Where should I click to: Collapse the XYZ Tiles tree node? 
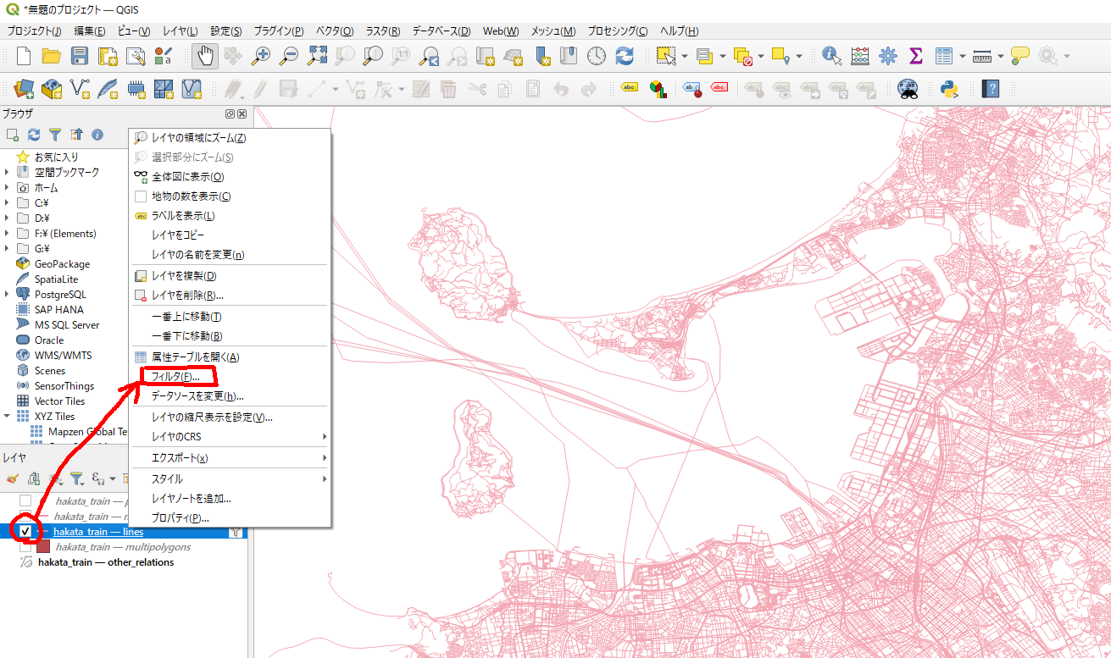pyautogui.click(x=8, y=417)
